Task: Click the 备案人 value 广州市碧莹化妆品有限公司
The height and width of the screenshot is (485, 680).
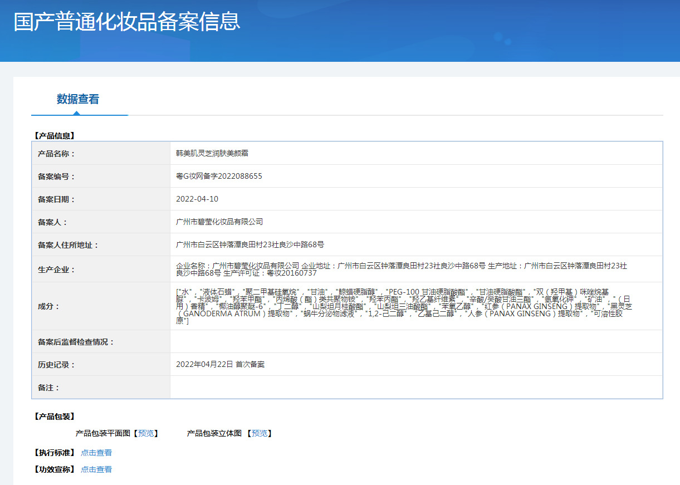Action: [x=219, y=222]
